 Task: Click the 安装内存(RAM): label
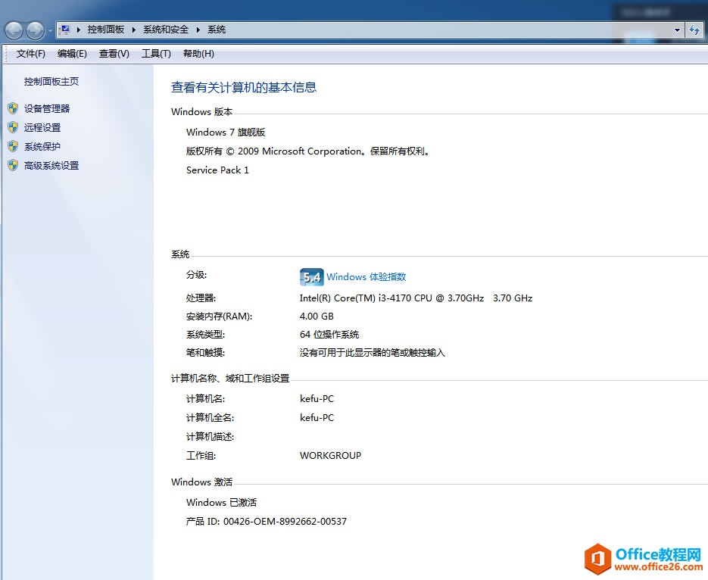click(x=219, y=317)
